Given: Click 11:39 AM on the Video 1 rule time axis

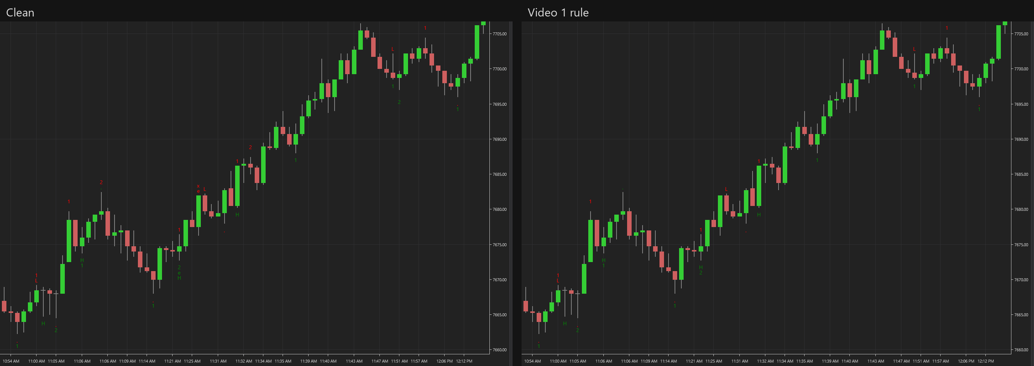Looking at the screenshot, I should tap(830, 361).
